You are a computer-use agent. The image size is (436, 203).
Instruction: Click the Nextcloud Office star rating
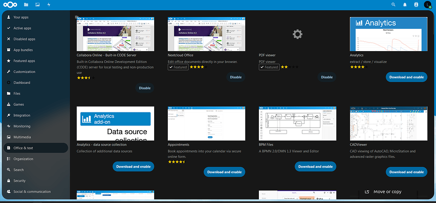click(199, 67)
